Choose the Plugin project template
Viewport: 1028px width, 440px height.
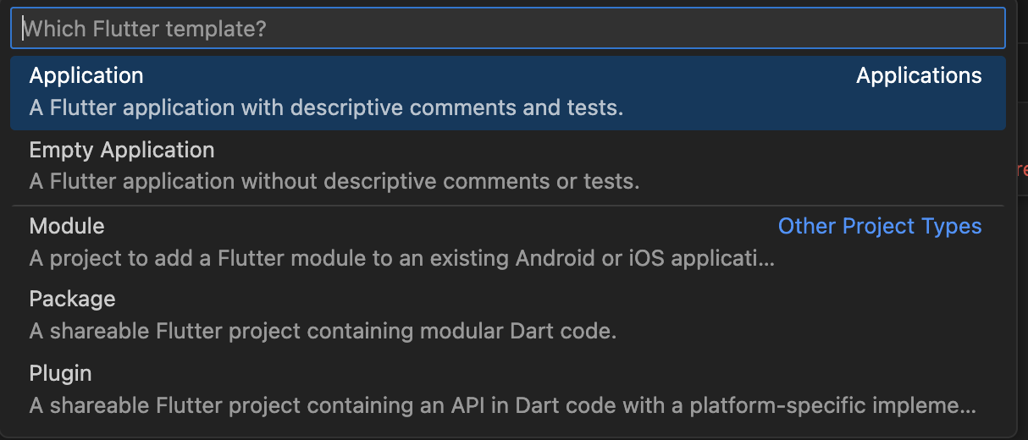(x=60, y=373)
